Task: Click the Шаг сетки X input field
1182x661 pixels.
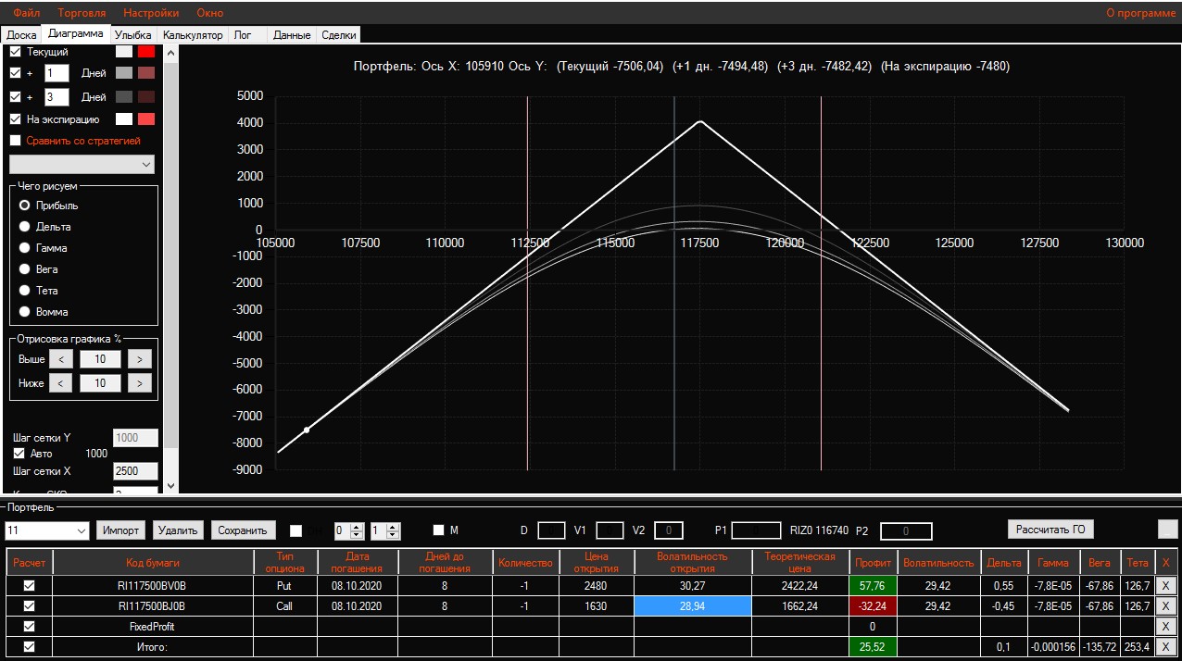Action: click(x=135, y=471)
